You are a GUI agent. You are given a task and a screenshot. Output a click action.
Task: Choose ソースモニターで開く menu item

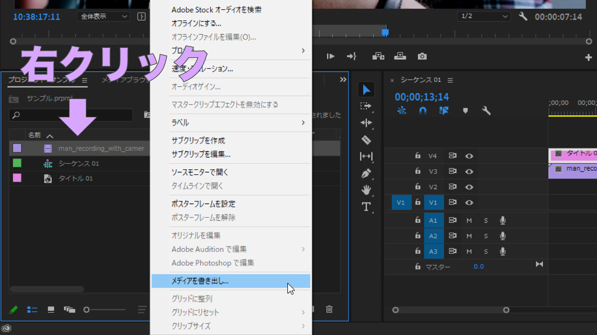[x=231, y=172]
